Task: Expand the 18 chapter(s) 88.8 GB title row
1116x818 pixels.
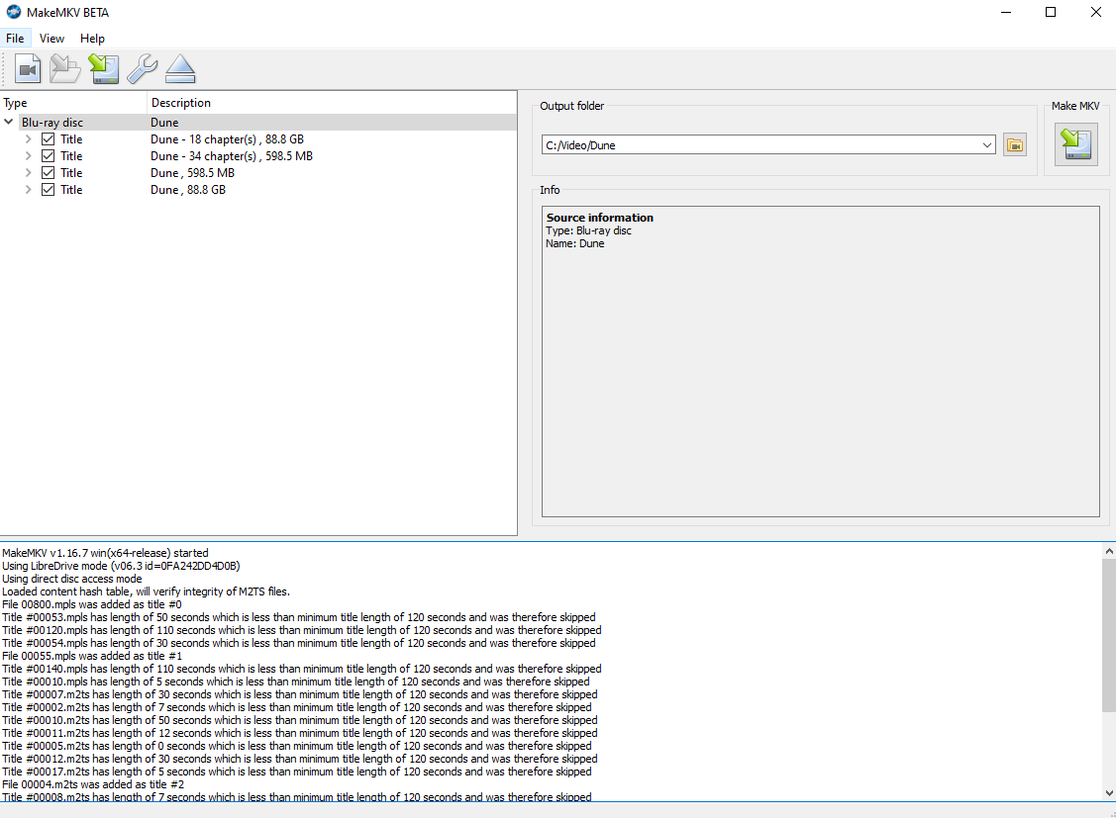Action: pos(29,139)
